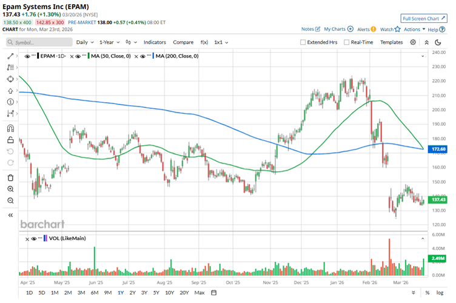Focus the Symbol search field
The width and height of the screenshot is (456, 303).
[39, 42]
